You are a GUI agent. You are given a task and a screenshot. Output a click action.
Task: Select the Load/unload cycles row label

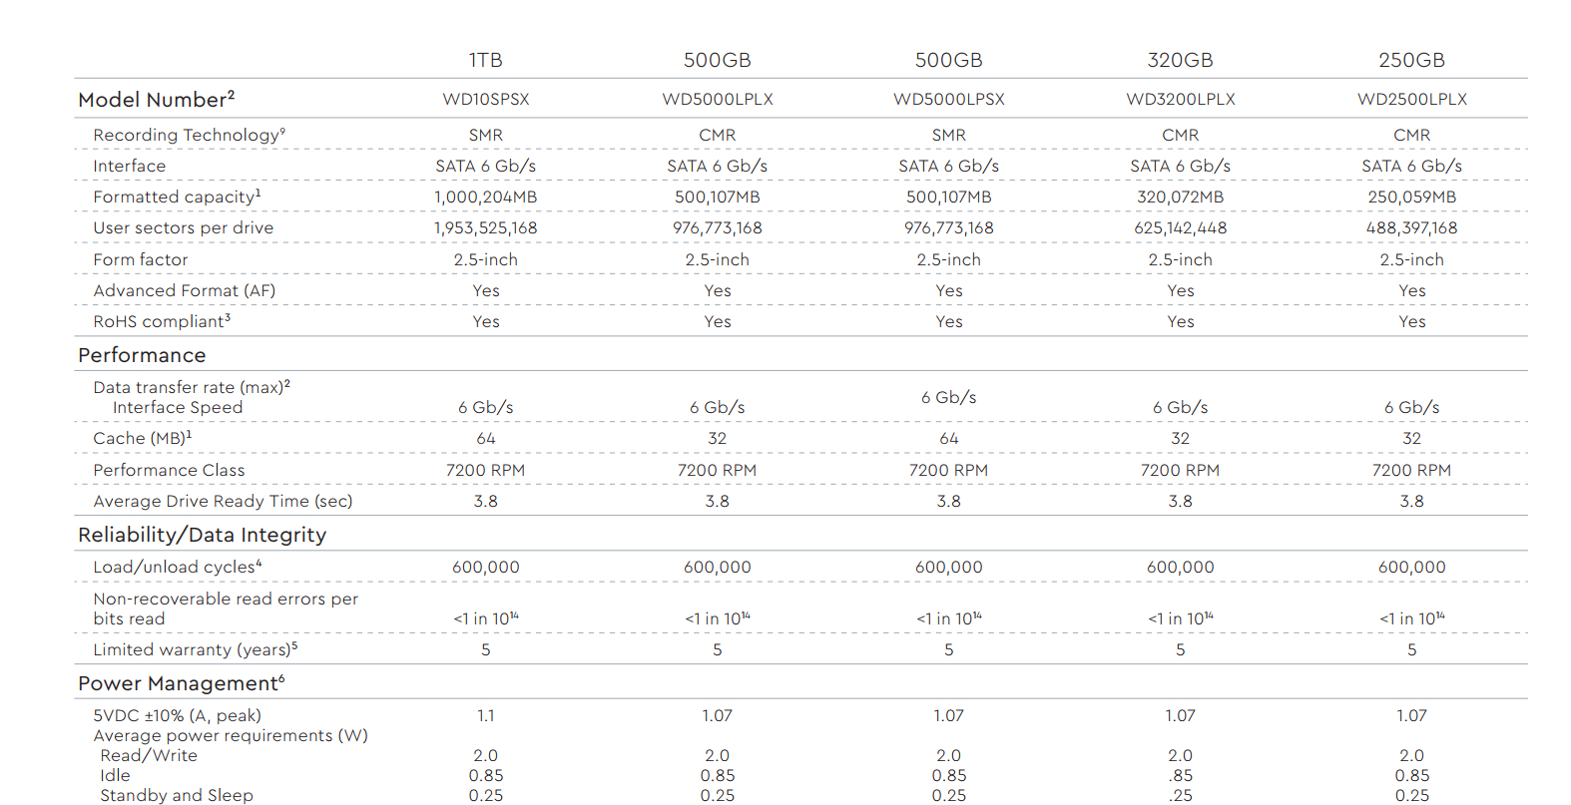[178, 567]
